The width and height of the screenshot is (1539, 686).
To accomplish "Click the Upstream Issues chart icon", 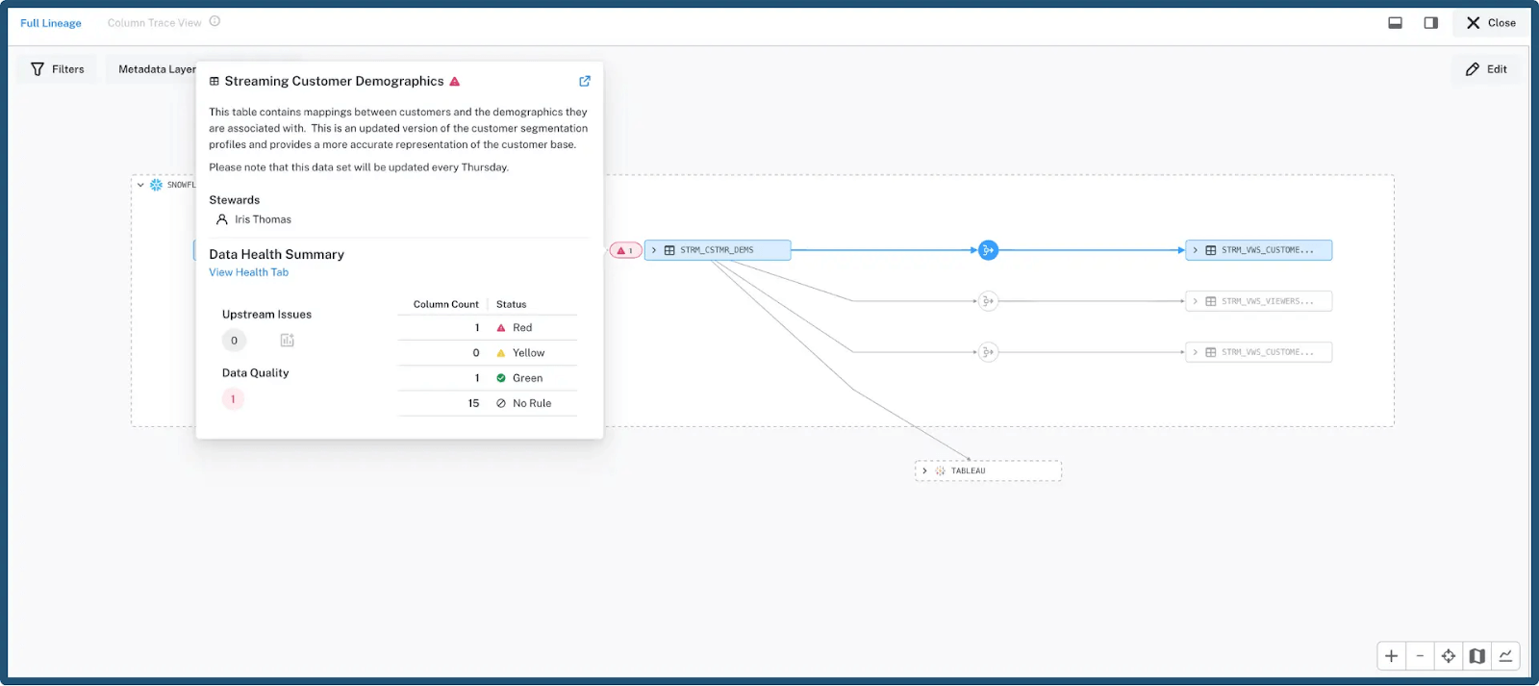I will tap(287, 341).
